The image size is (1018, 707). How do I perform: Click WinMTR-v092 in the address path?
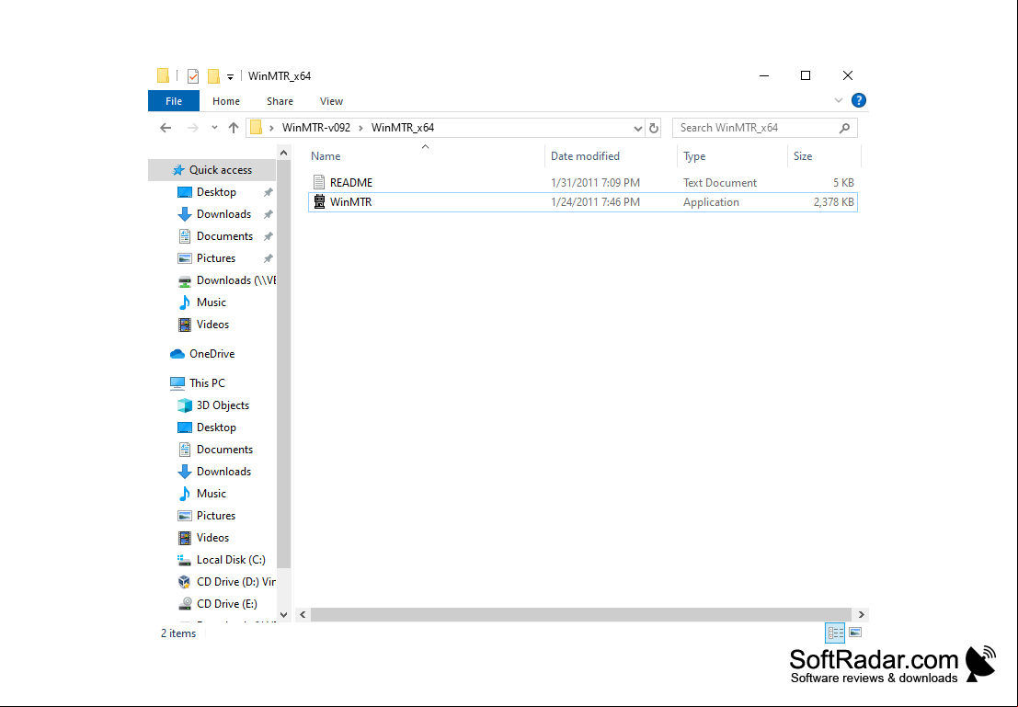(x=316, y=128)
